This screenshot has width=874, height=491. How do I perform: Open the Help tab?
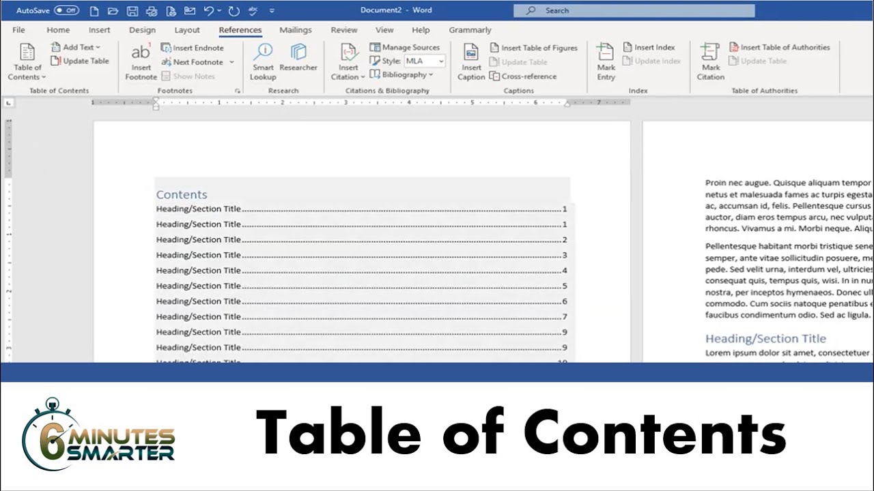click(421, 30)
